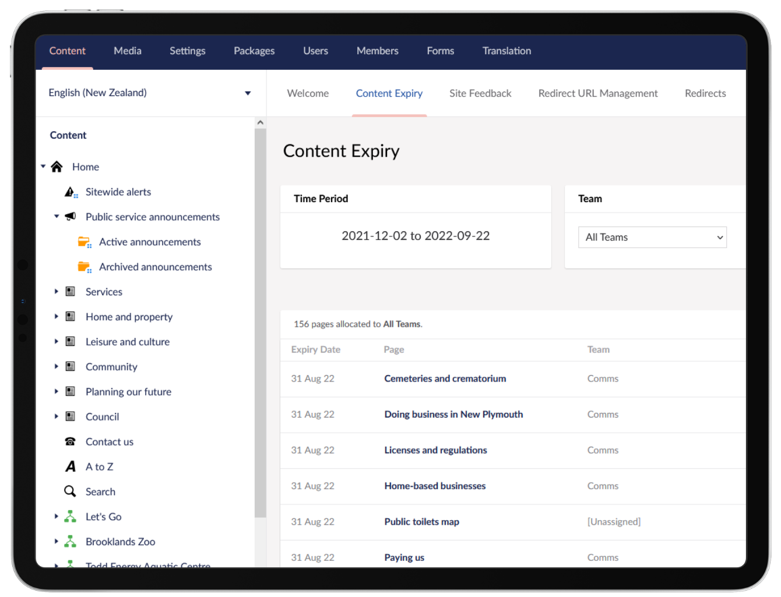Click the Search magnifying glass icon

click(x=70, y=491)
